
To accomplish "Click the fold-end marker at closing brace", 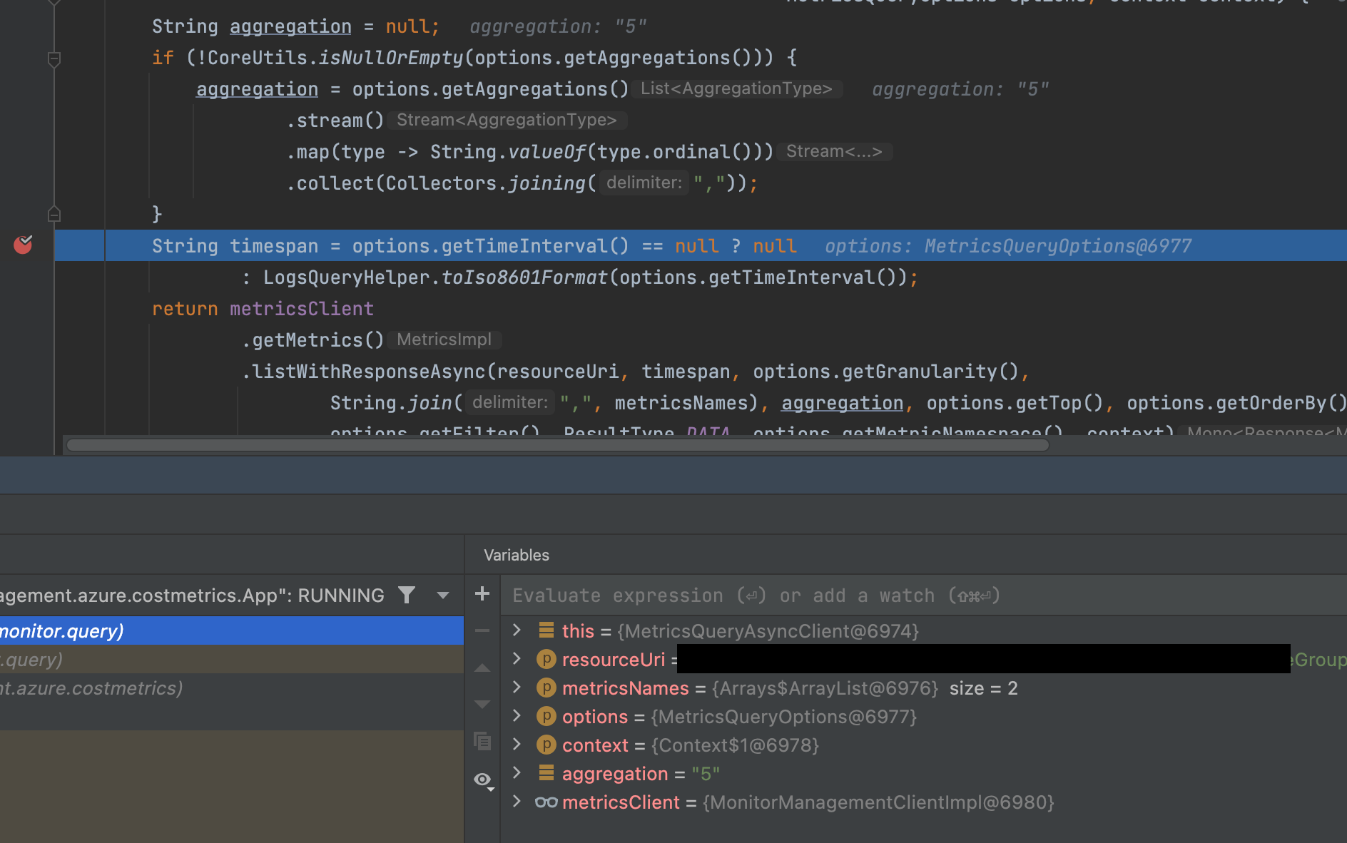I will point(54,214).
